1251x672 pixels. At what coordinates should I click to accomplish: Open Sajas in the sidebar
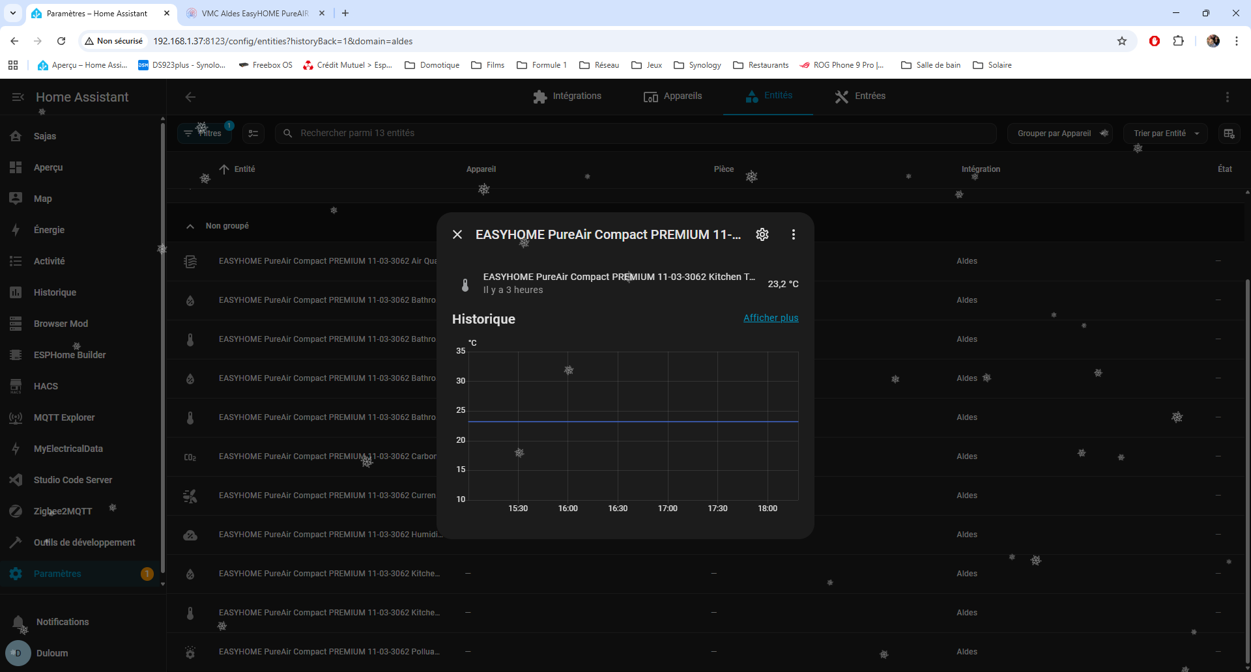(x=80, y=136)
